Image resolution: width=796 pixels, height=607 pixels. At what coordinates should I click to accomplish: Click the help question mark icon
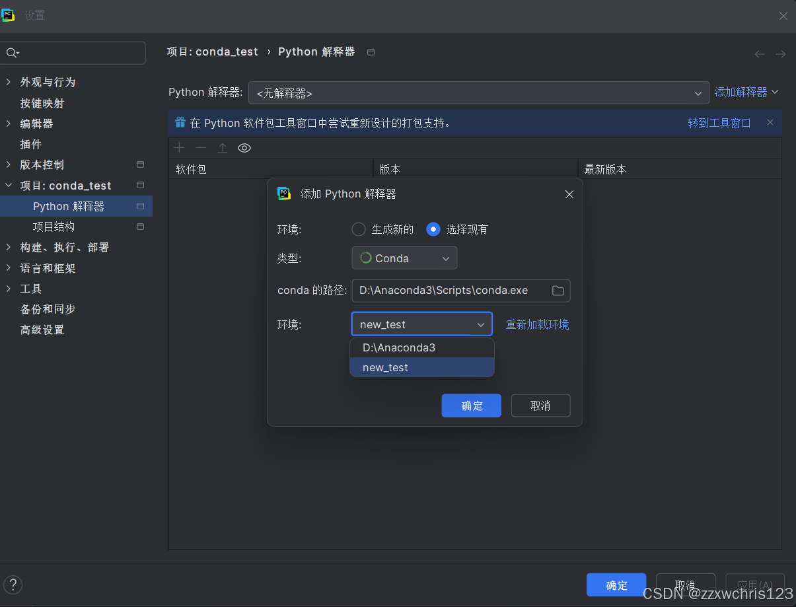(x=13, y=585)
